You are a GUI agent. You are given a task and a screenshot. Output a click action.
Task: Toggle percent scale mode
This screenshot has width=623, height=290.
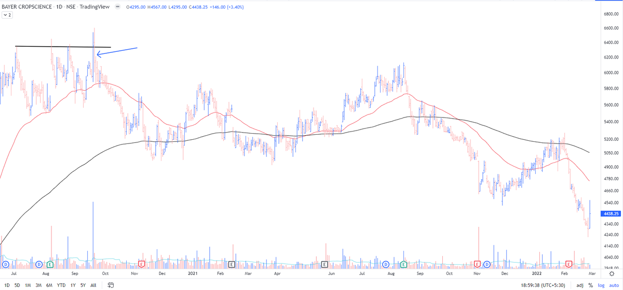coord(590,285)
